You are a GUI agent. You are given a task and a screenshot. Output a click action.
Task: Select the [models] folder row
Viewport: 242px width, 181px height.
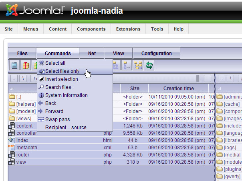point(111,111)
